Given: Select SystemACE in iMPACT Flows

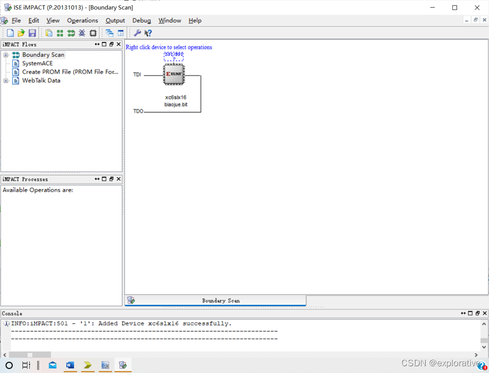Looking at the screenshot, I should click(x=37, y=64).
